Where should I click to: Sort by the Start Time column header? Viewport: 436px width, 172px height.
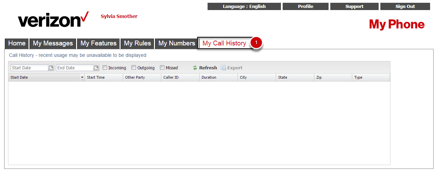point(104,77)
